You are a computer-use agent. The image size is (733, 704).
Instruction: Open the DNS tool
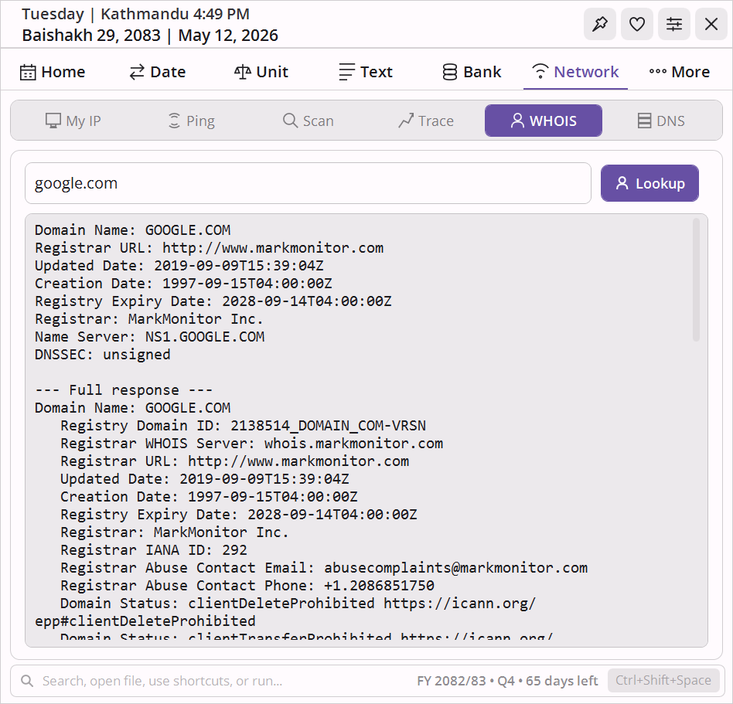[x=661, y=121]
